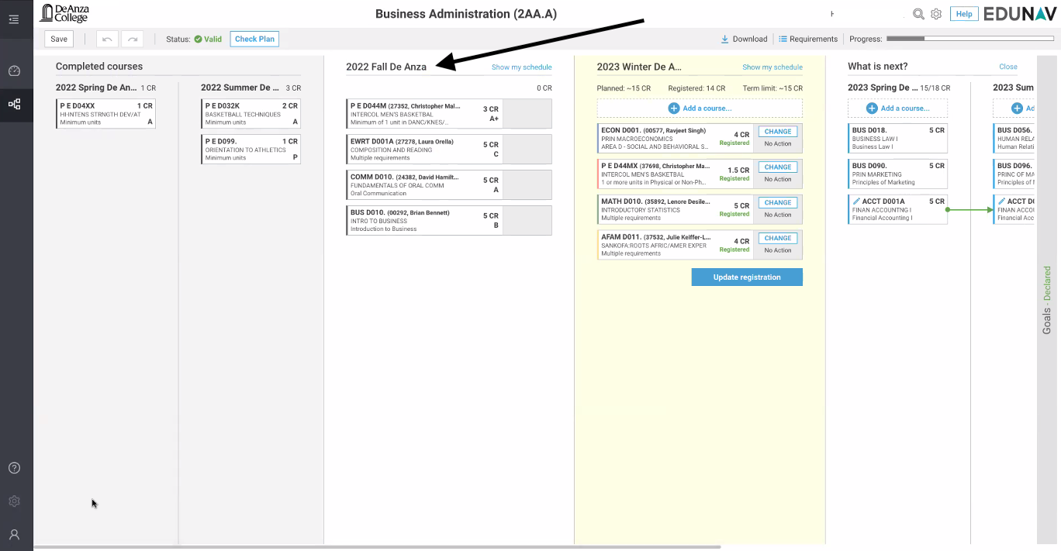Click the redo arrow button
This screenshot has width=1061, height=551.
point(132,39)
